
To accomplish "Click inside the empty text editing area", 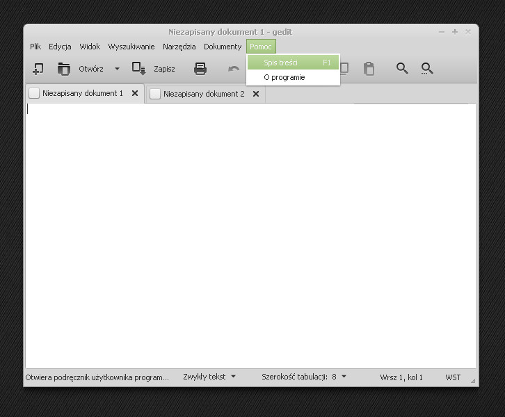I will pos(251,236).
